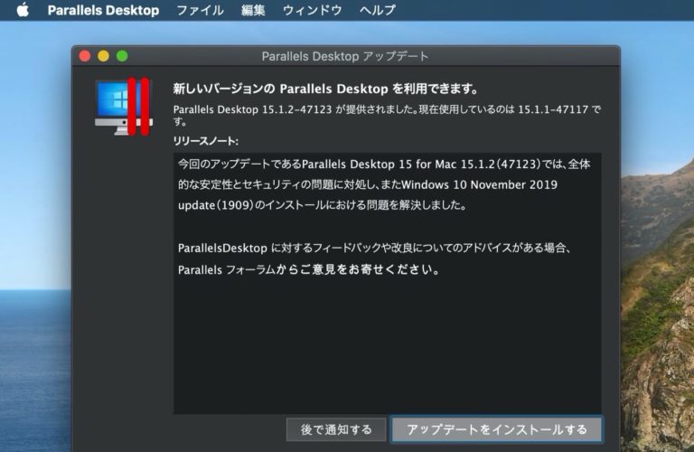Minimize the update window with yellow button

(103, 56)
